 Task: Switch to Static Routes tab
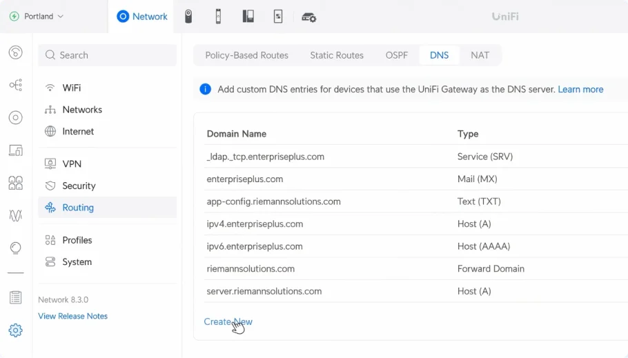tap(337, 55)
